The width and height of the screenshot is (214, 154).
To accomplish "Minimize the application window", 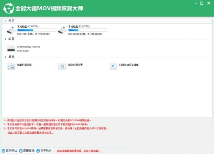I will [x=196, y=3].
